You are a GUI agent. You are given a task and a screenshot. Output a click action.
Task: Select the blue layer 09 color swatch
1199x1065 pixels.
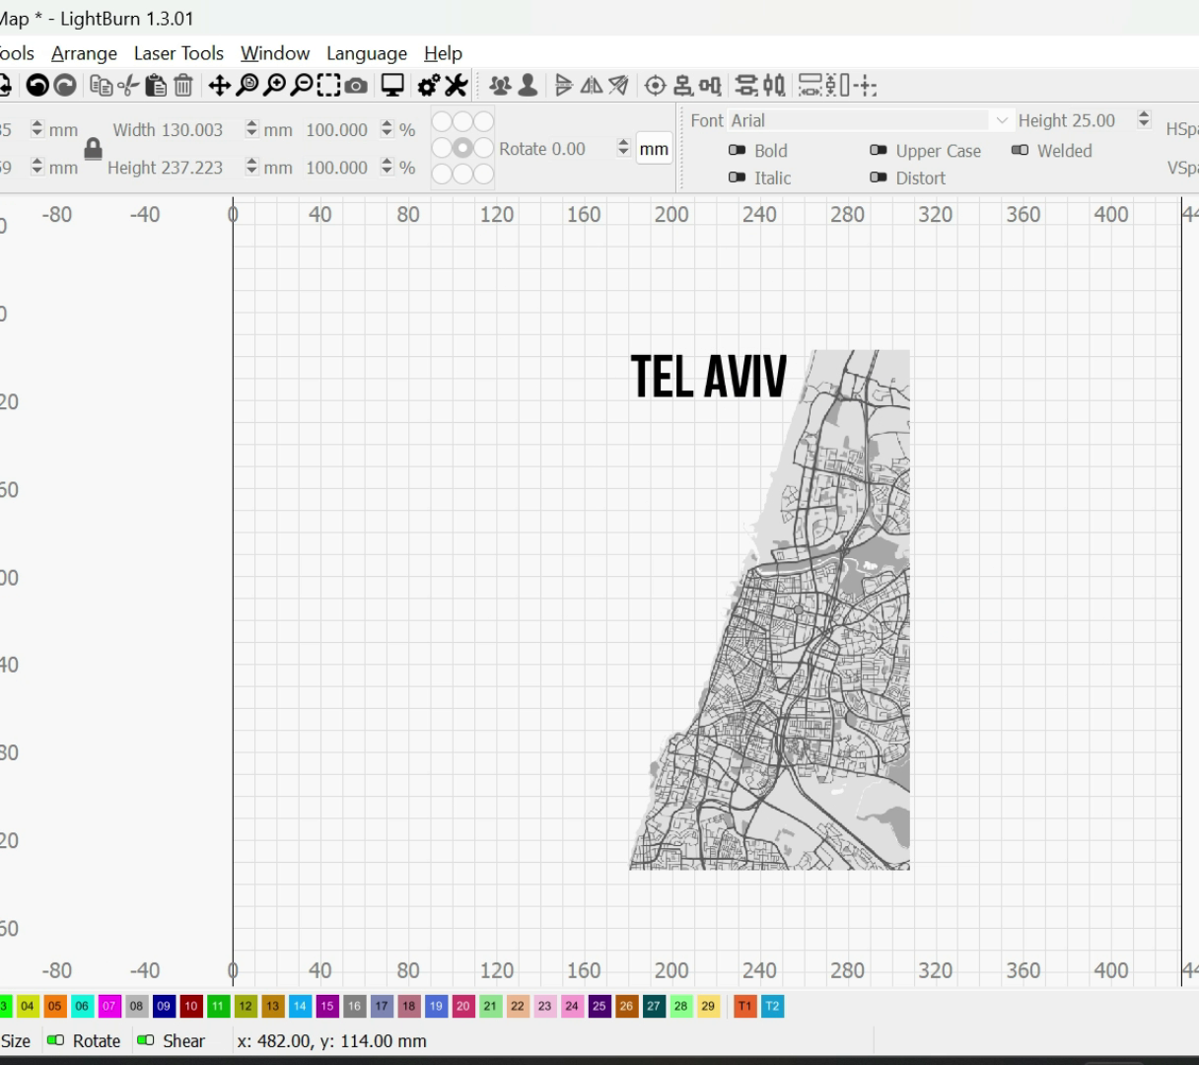point(164,1006)
